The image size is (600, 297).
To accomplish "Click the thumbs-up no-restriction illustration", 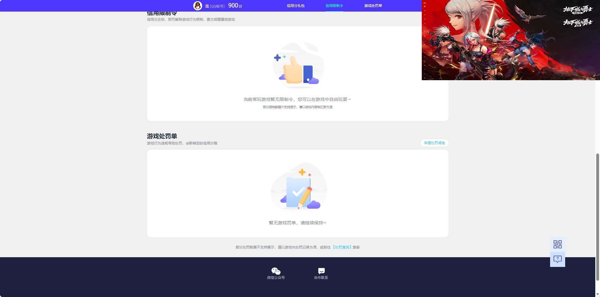I will [x=298, y=65].
